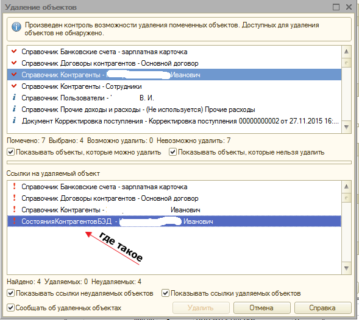This screenshot has width=359, height=320.
Task: Click the Удалить button
Action: (201, 308)
